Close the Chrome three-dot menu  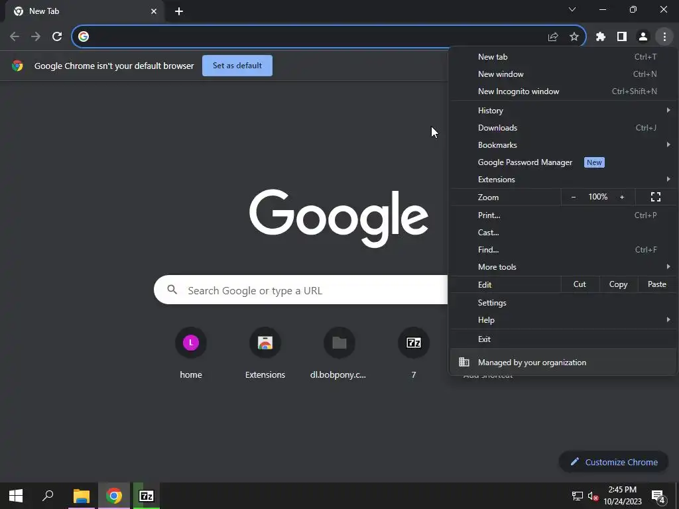tap(664, 37)
